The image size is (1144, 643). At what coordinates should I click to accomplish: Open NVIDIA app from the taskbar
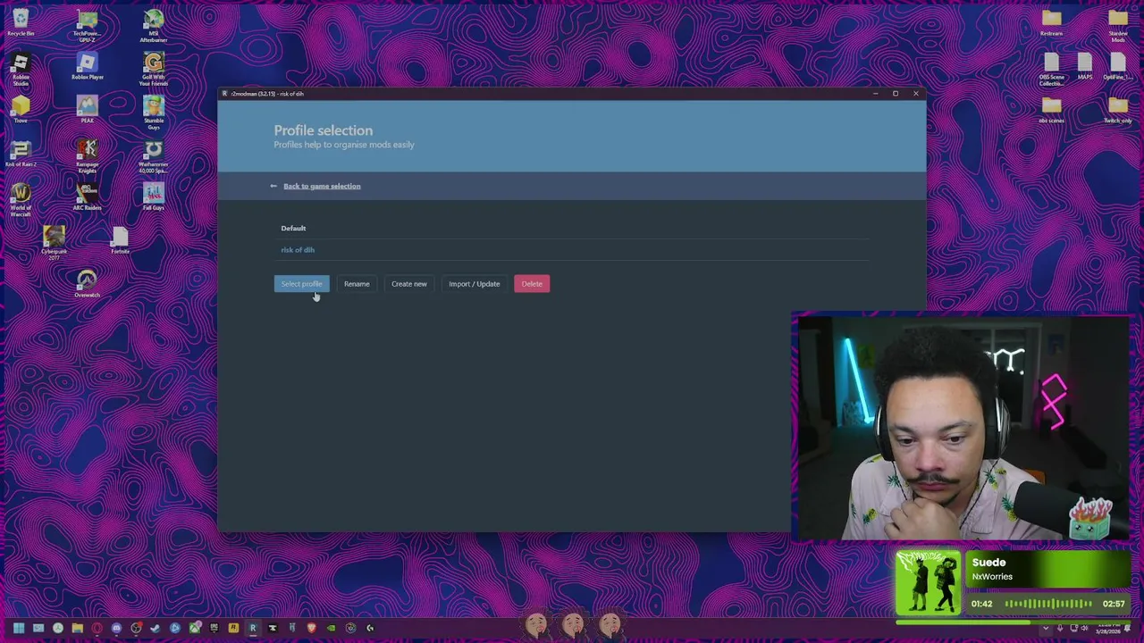click(x=331, y=628)
